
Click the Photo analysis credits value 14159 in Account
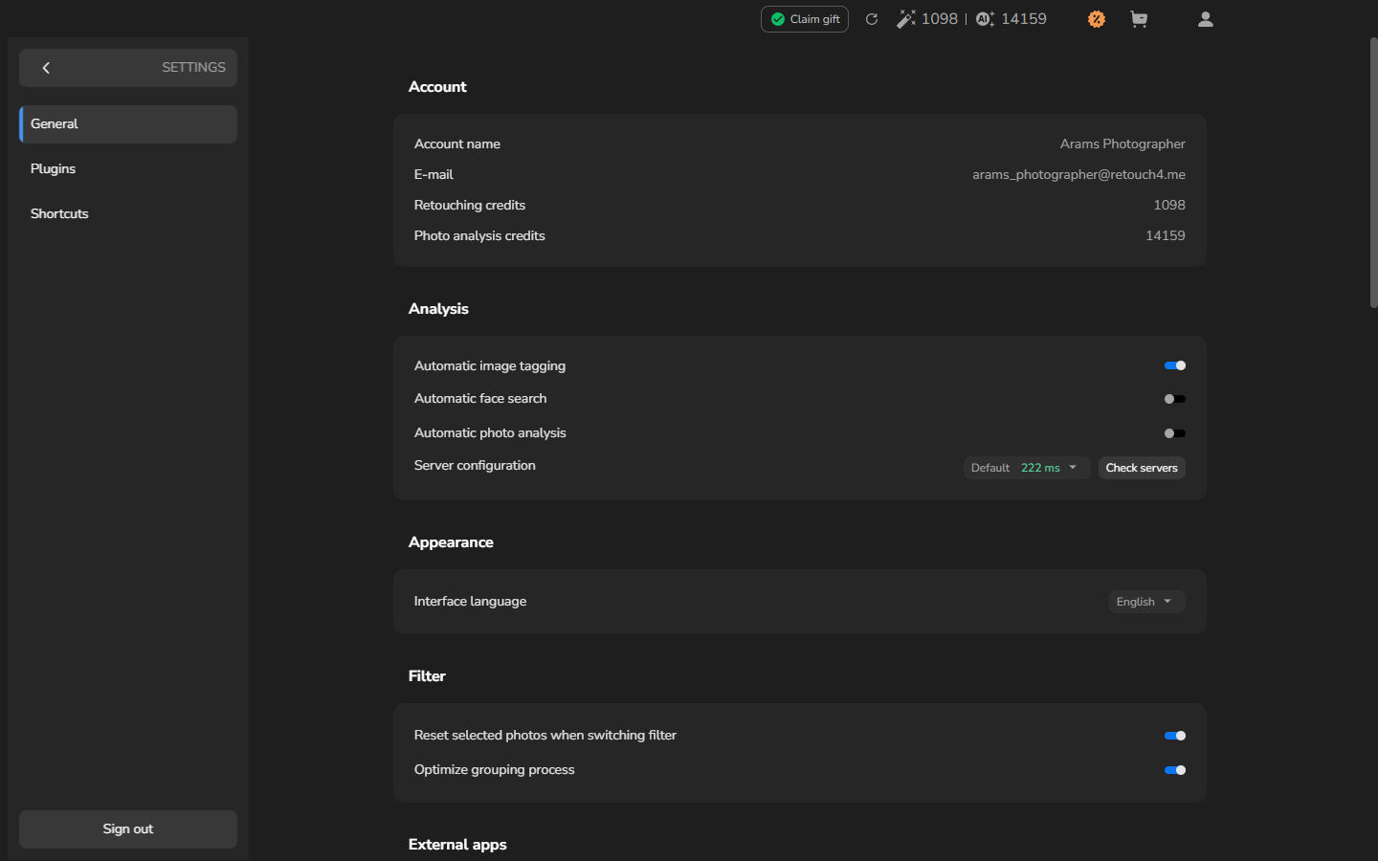tap(1166, 236)
